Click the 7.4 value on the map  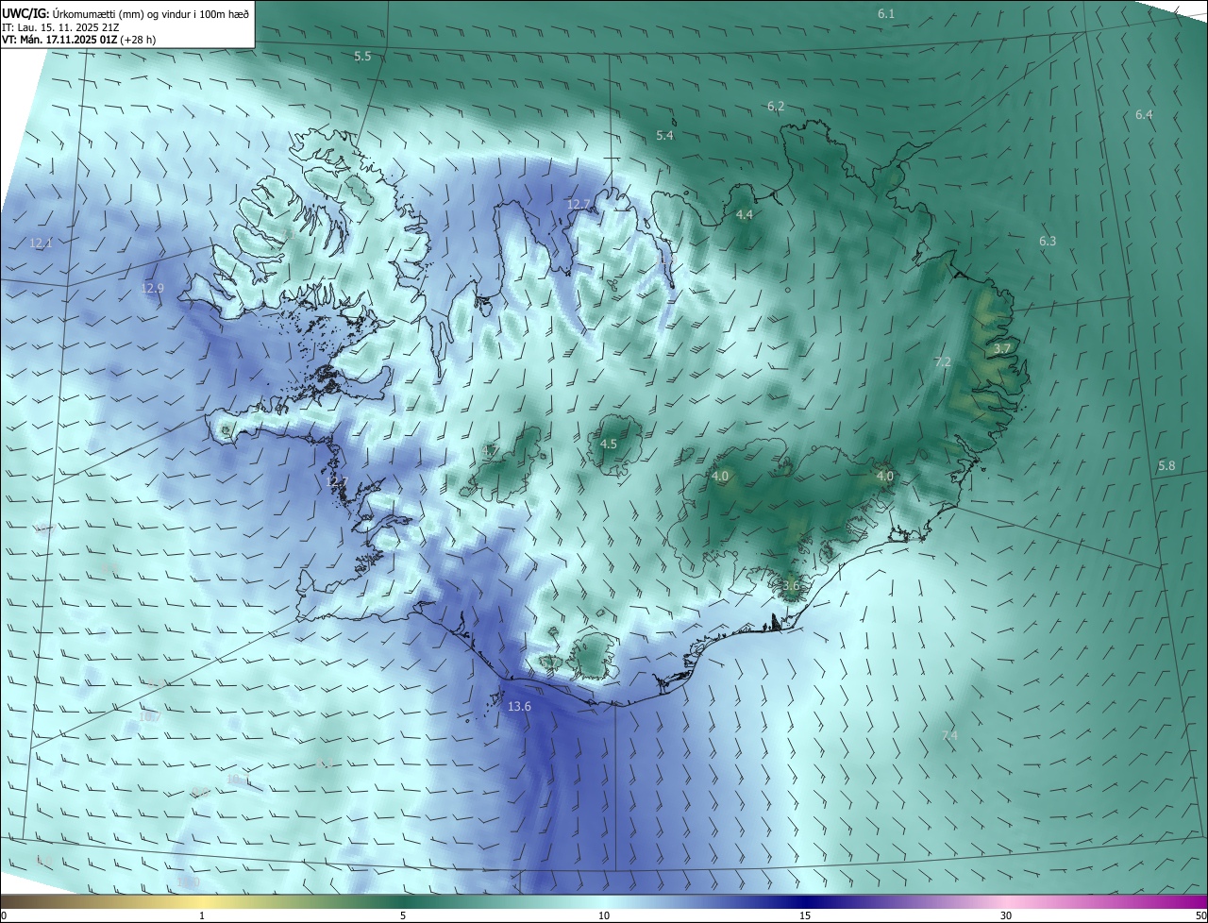949,736
